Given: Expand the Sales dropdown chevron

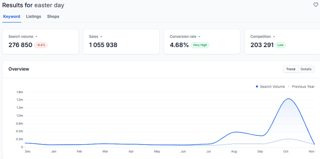Looking at the screenshot, I should 101,37.
